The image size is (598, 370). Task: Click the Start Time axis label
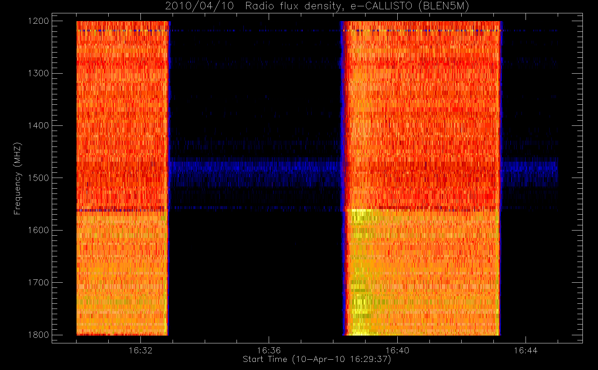[x=317, y=359]
